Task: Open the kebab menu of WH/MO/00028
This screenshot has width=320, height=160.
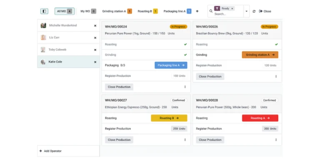Action: 276,140
